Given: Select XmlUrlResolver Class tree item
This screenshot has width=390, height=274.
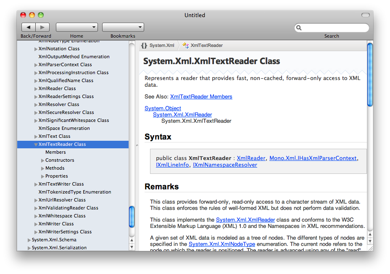Looking at the screenshot, I should coord(62,200).
